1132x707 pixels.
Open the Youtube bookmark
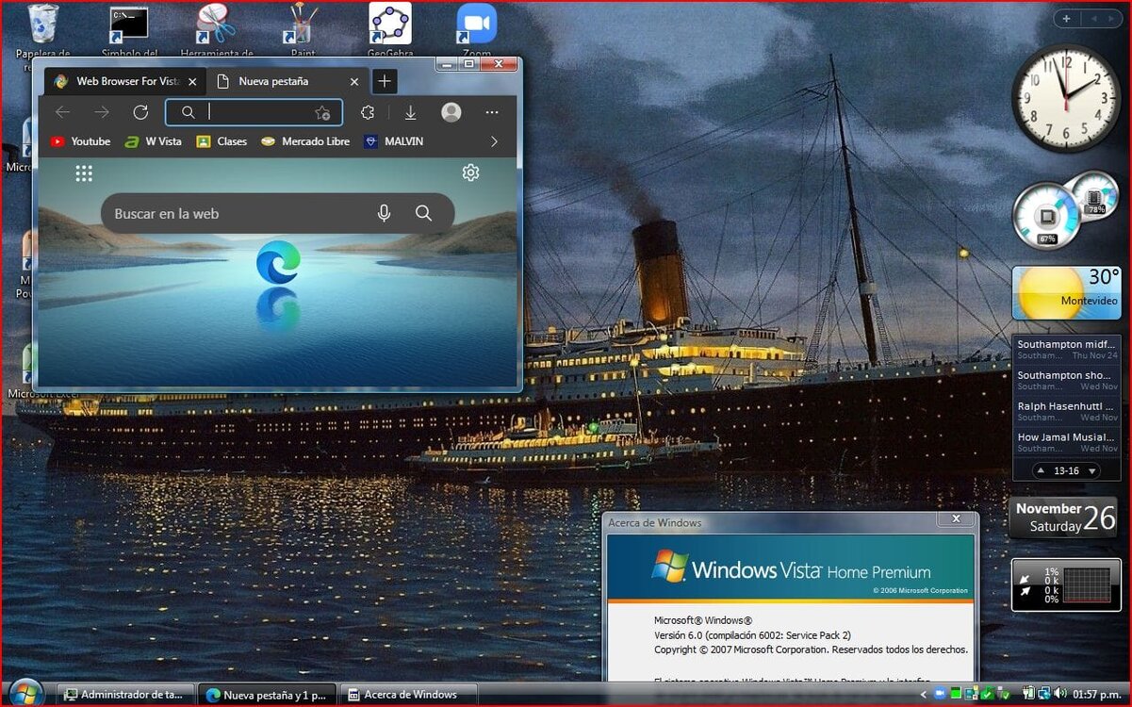tap(80, 141)
